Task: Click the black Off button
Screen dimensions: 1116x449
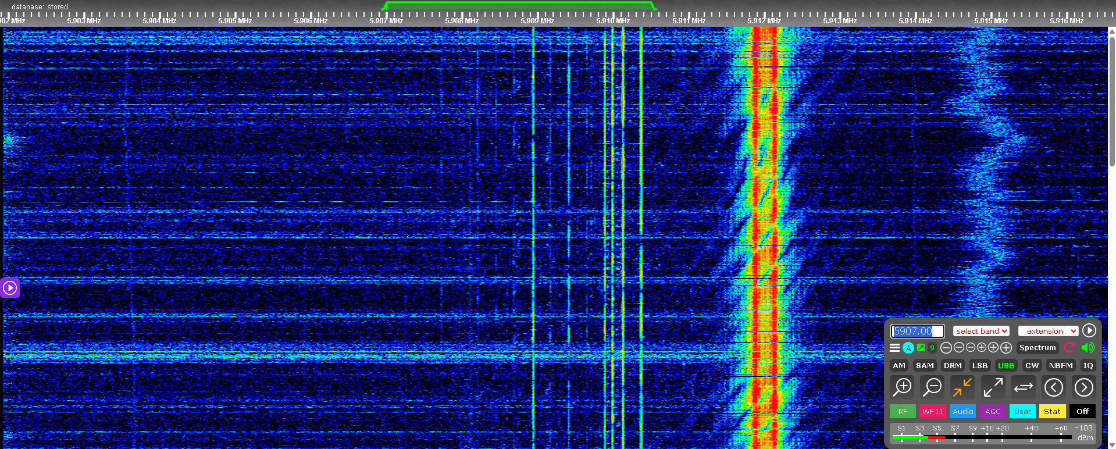Action: pos(1082,411)
